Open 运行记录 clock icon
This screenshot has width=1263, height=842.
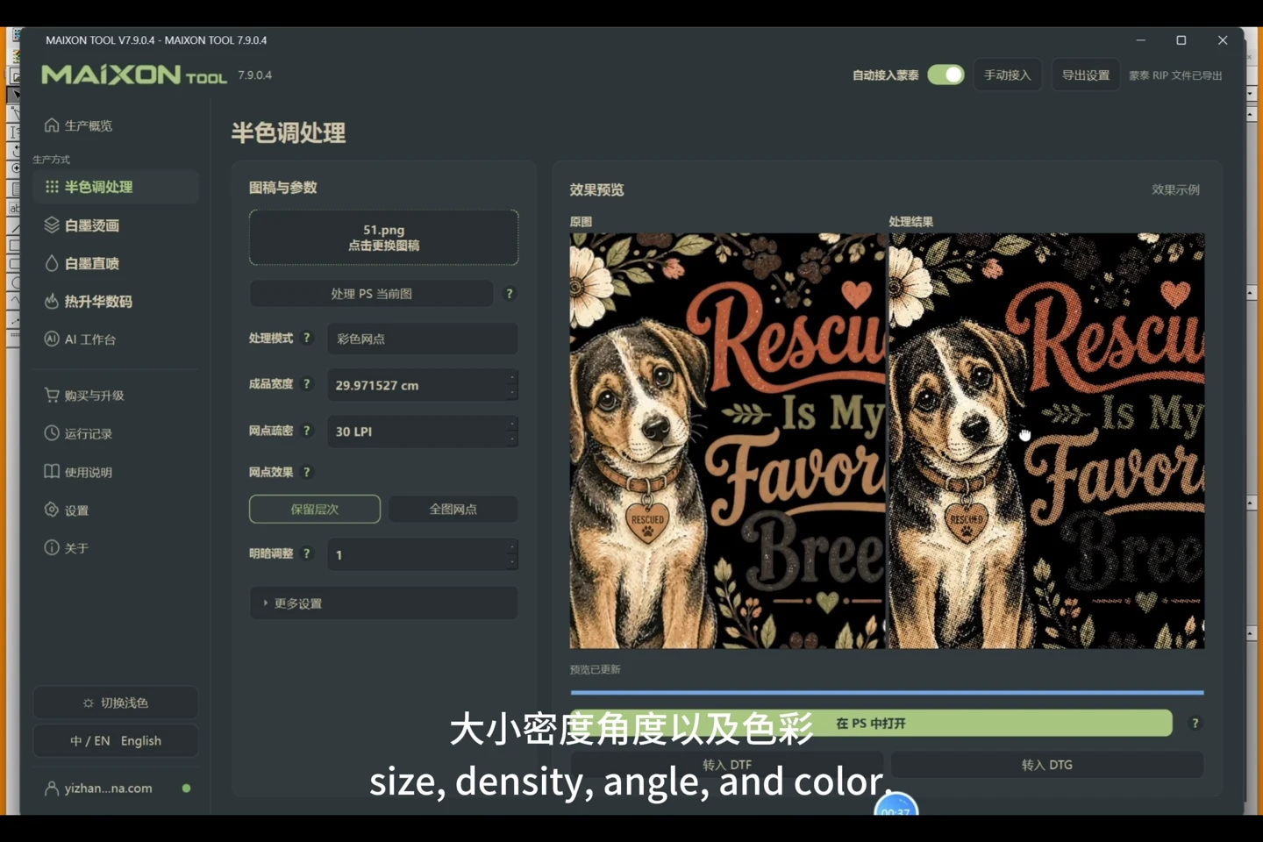coord(52,433)
